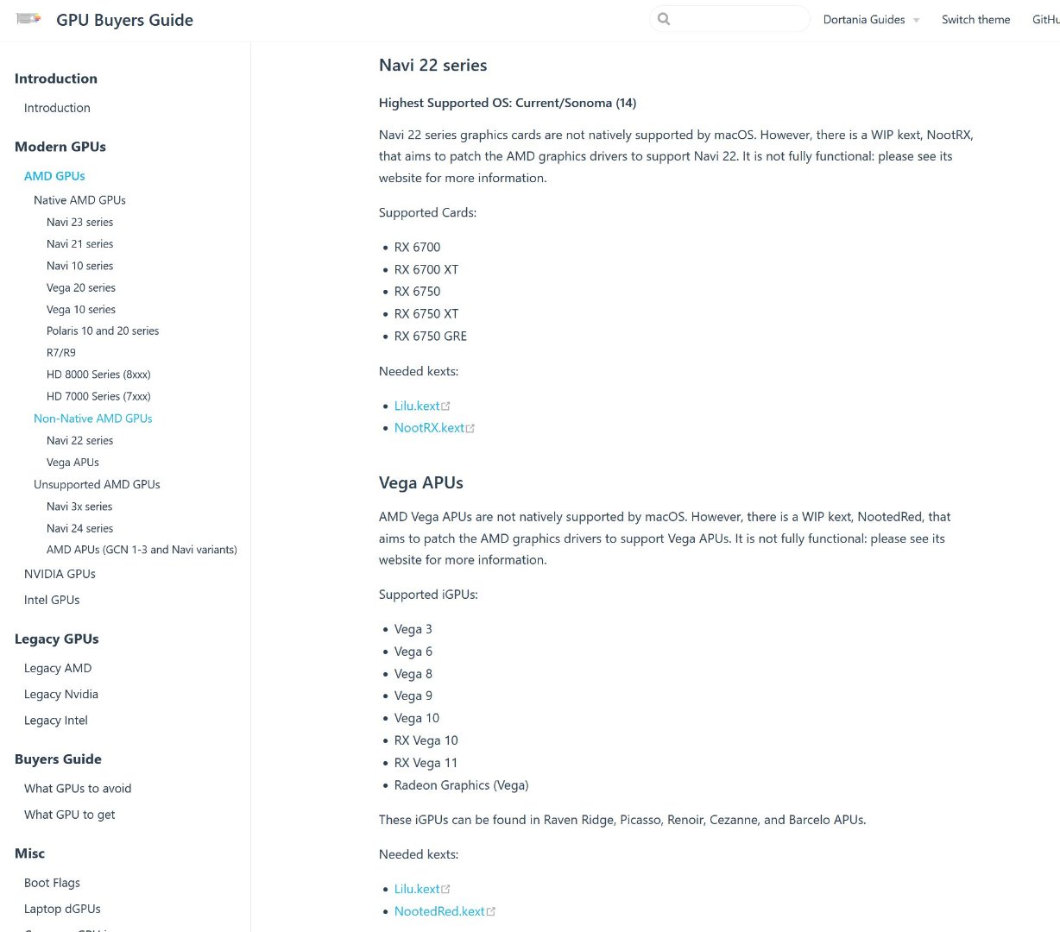The width and height of the screenshot is (1060, 932).
Task: Click the GPU Buyers Guide logo icon
Action: click(28, 18)
